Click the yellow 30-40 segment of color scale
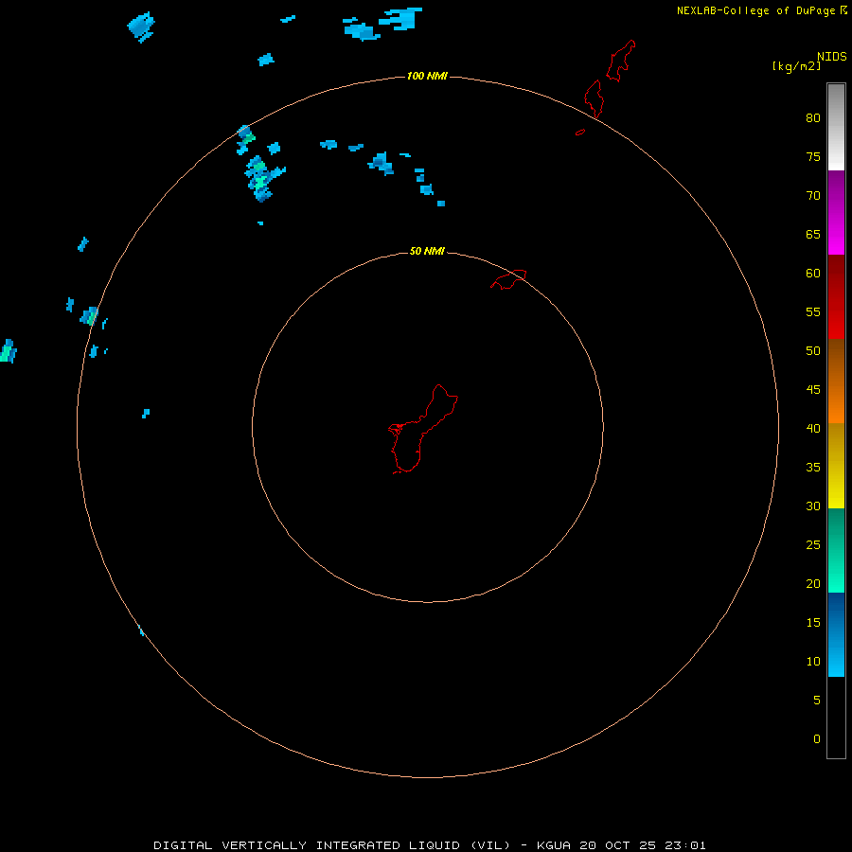The width and height of the screenshot is (852, 852). point(836,466)
